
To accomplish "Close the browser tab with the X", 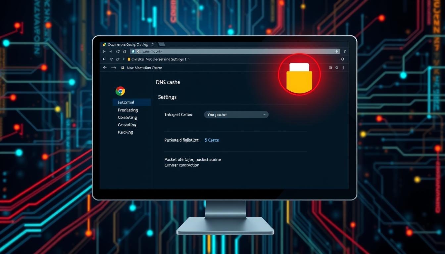I will [x=153, y=44].
